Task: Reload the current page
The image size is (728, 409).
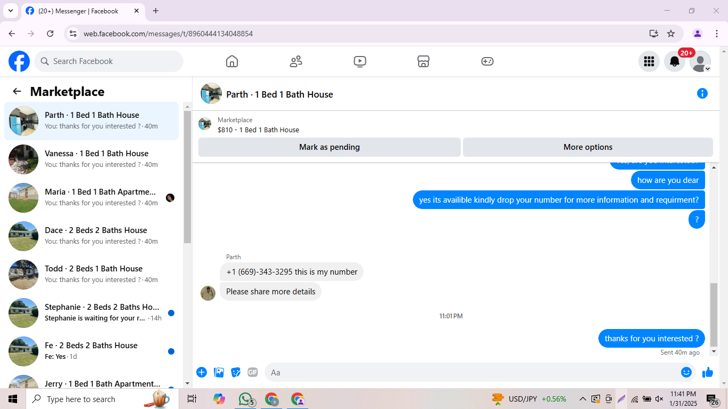Action: pyautogui.click(x=50, y=34)
